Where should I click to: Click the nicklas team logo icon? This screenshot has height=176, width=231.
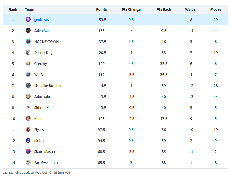[28, 141]
